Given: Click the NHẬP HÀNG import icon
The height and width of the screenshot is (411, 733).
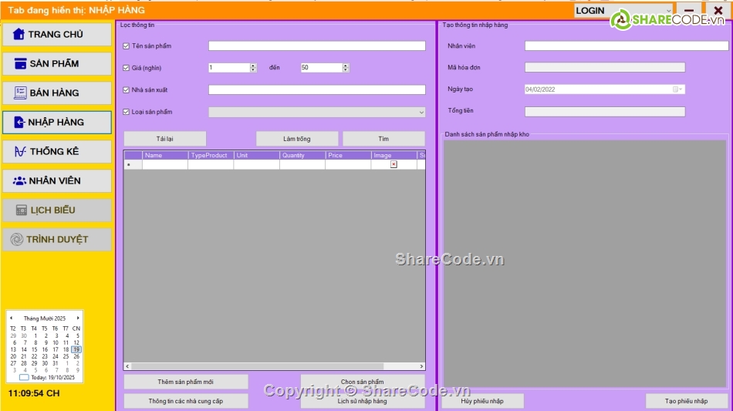Looking at the screenshot, I should pos(19,122).
